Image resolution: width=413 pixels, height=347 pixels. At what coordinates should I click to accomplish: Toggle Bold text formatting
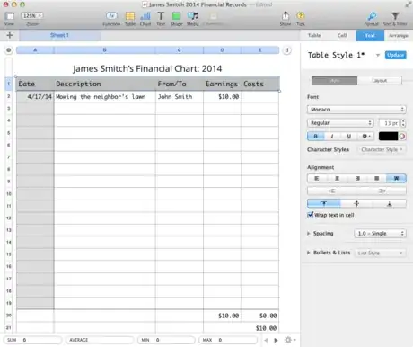pos(315,137)
